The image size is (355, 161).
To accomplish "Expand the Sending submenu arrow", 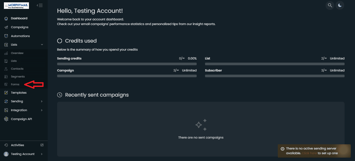I will click(x=42, y=101).
